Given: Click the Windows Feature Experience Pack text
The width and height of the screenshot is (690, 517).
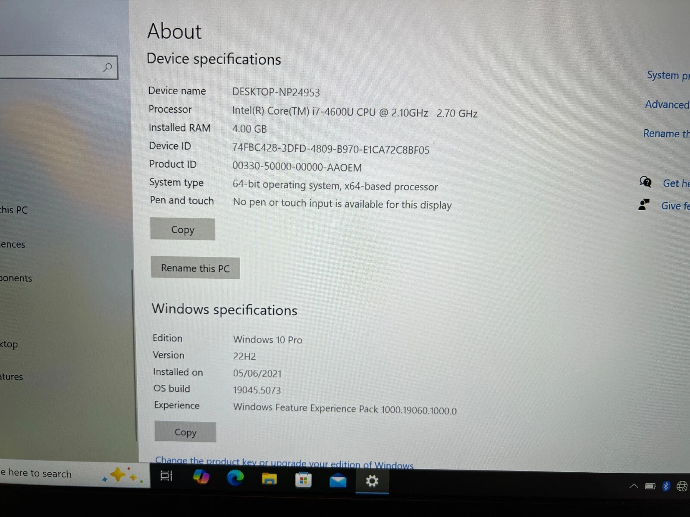Looking at the screenshot, I should click(345, 408).
